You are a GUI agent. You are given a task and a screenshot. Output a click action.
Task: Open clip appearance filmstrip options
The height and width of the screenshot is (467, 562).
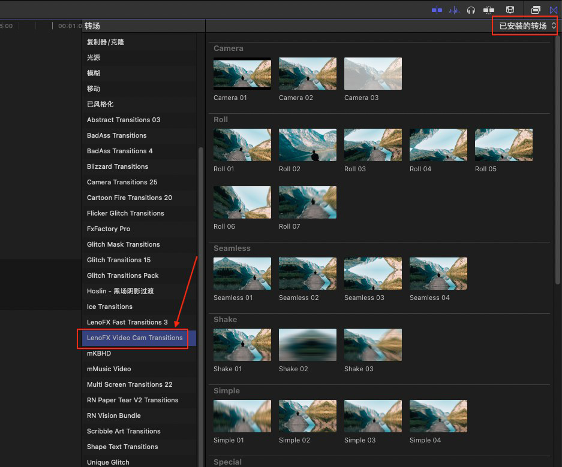[510, 10]
